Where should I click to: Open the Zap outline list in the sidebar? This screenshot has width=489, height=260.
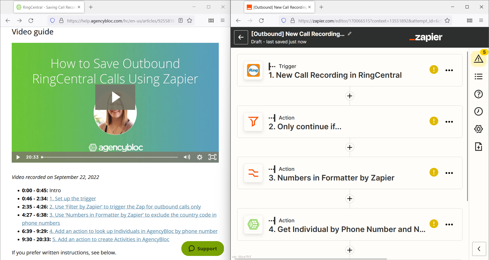click(x=478, y=76)
